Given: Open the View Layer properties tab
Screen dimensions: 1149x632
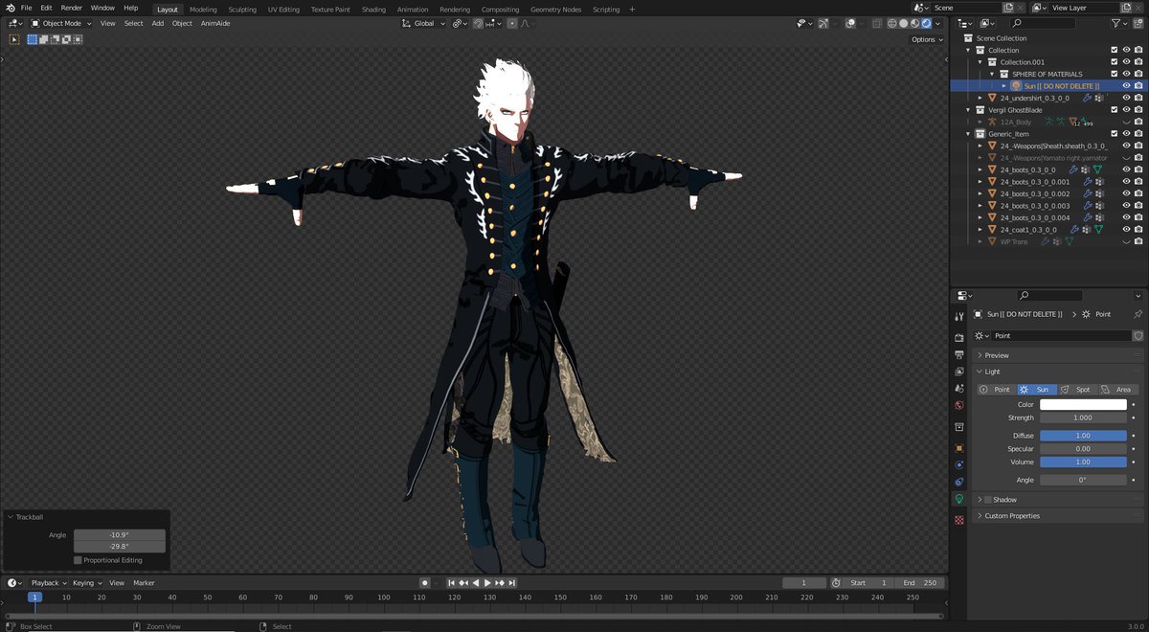Looking at the screenshot, I should point(958,372).
